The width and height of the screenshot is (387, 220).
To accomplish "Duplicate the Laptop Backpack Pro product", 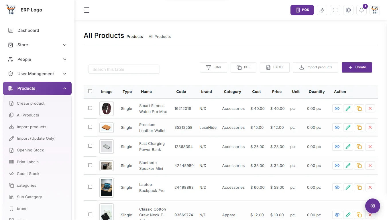I will tap(359, 187).
